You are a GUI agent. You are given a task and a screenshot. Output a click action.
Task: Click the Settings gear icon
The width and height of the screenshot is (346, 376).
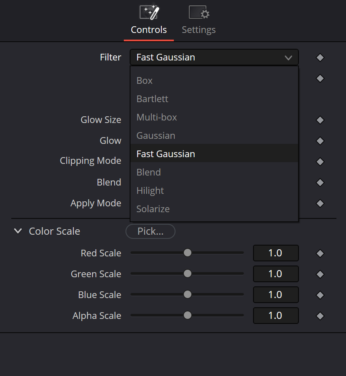[199, 12]
